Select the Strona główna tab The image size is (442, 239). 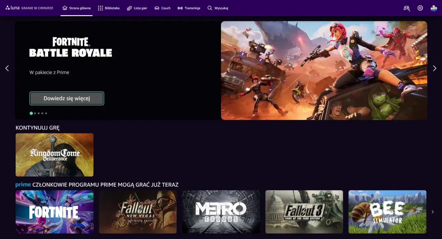pos(76,8)
